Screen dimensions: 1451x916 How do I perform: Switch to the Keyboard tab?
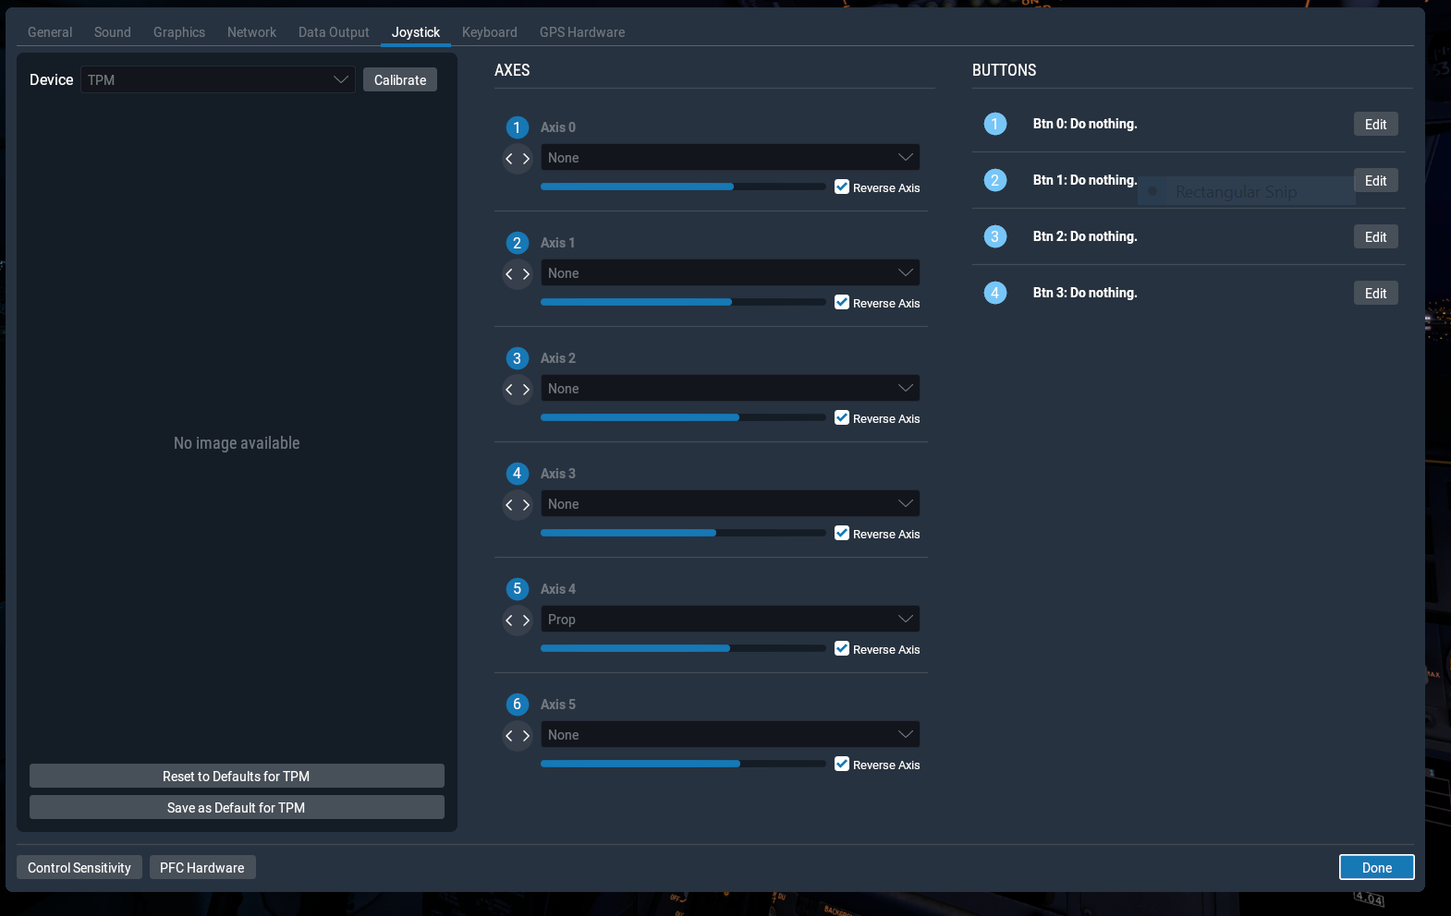coord(489,32)
